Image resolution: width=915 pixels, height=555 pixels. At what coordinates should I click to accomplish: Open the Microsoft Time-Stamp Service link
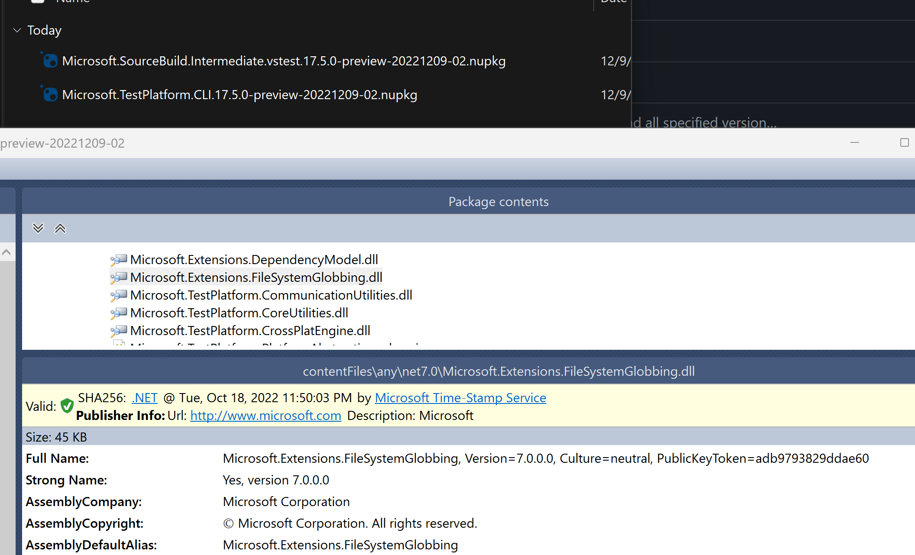(460, 398)
